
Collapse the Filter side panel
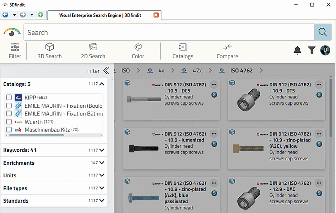(x=106, y=71)
